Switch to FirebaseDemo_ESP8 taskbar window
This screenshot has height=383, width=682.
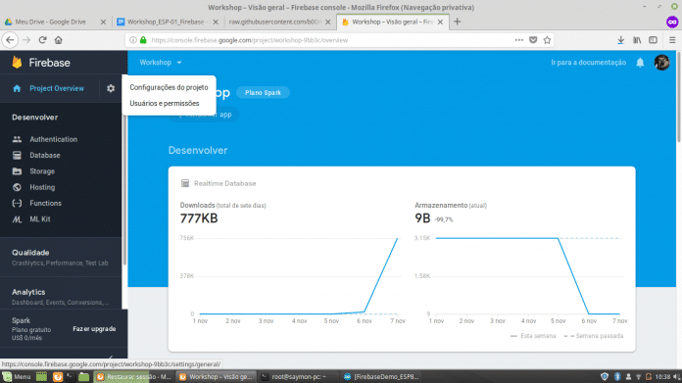381,376
